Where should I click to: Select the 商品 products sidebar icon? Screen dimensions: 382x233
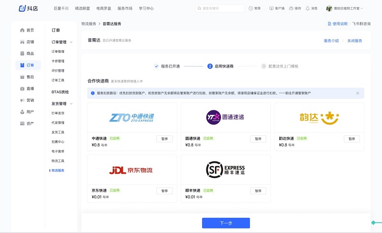(x=22, y=53)
